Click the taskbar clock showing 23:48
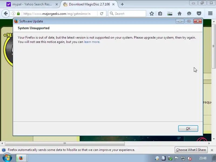The width and height of the screenshot is (216, 162). [203, 158]
